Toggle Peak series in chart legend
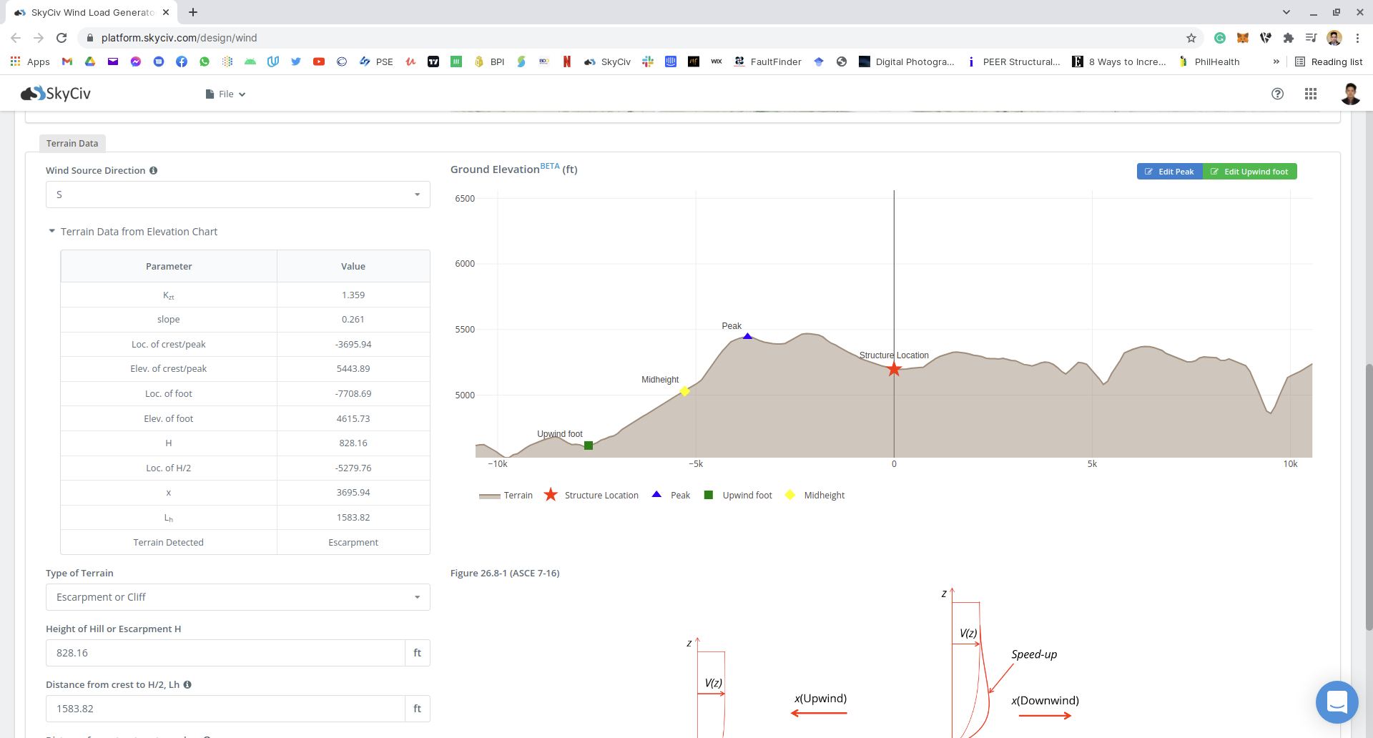 click(x=671, y=496)
